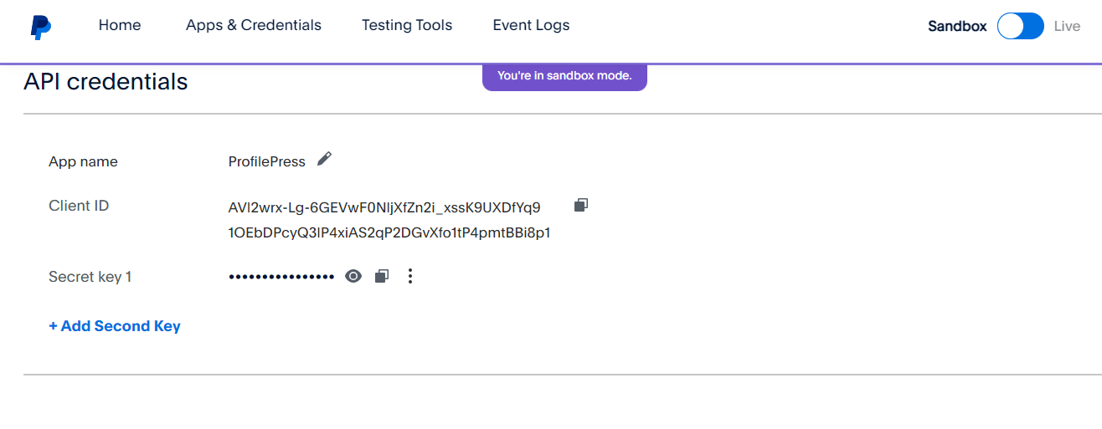Toggle the Sandbox/Live mode switch
This screenshot has height=429, width=1102.
[1020, 26]
